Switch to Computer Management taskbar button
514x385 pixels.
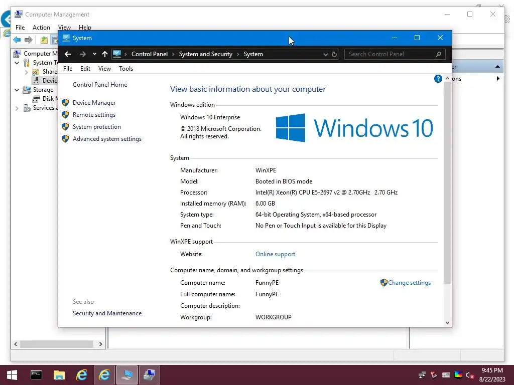coord(150,375)
